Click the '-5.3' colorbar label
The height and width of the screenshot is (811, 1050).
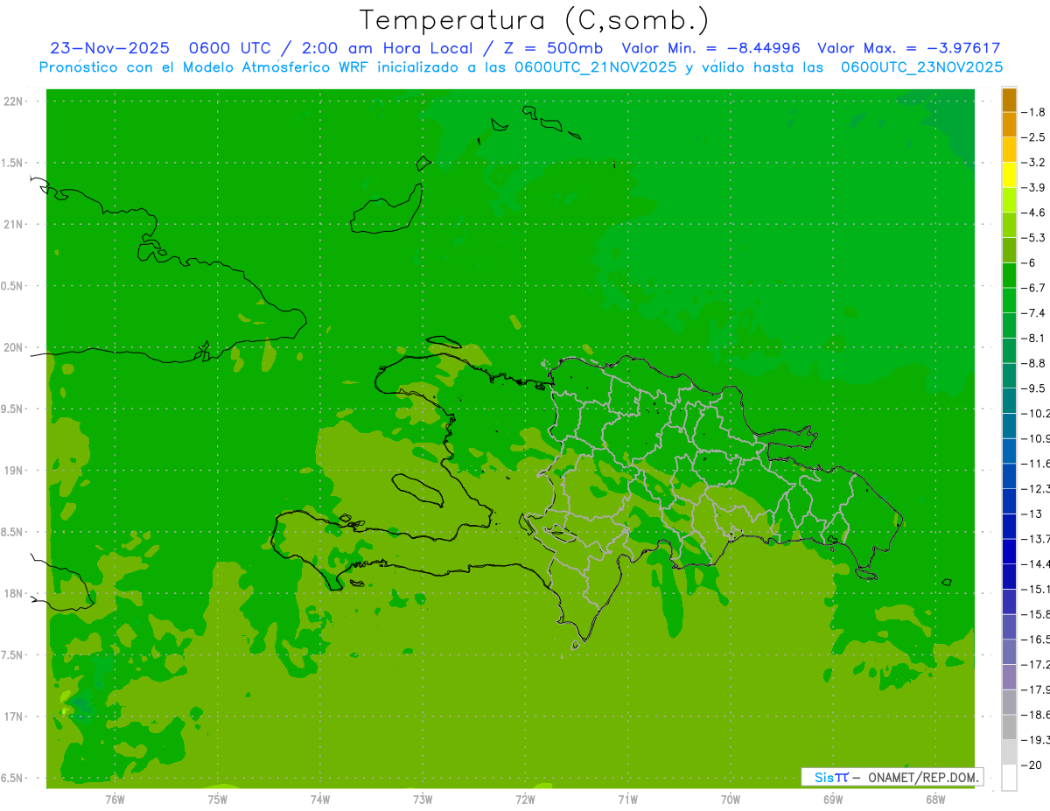tap(1034, 237)
